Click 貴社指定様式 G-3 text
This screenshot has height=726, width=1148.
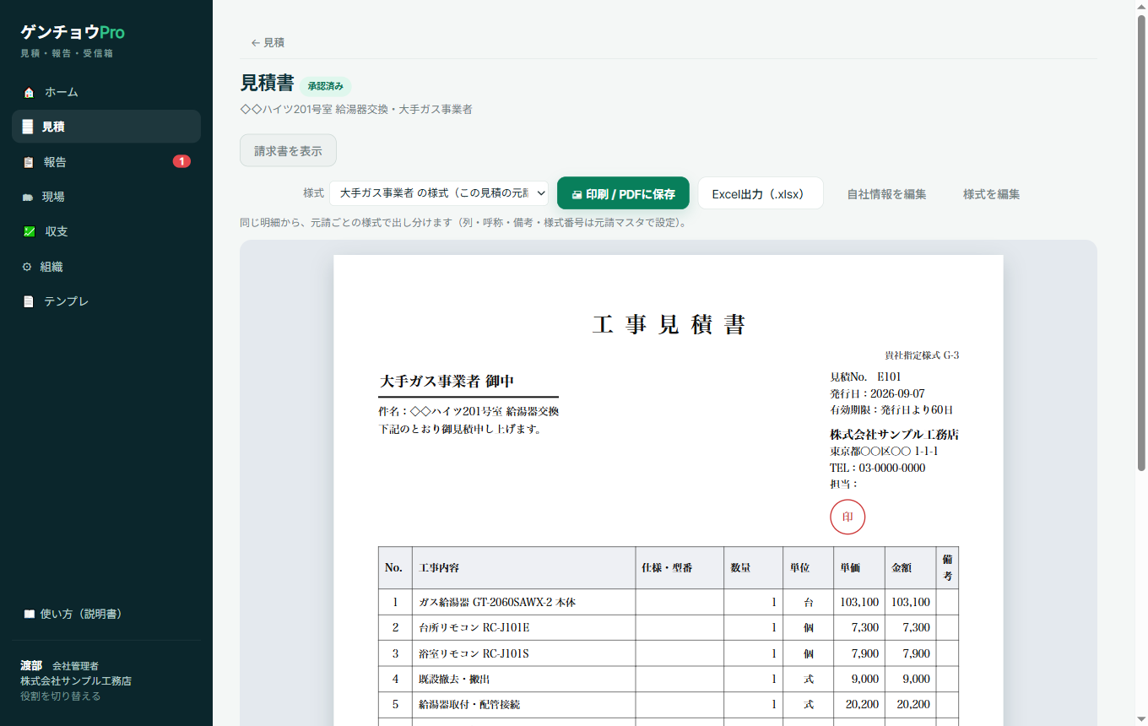(922, 355)
